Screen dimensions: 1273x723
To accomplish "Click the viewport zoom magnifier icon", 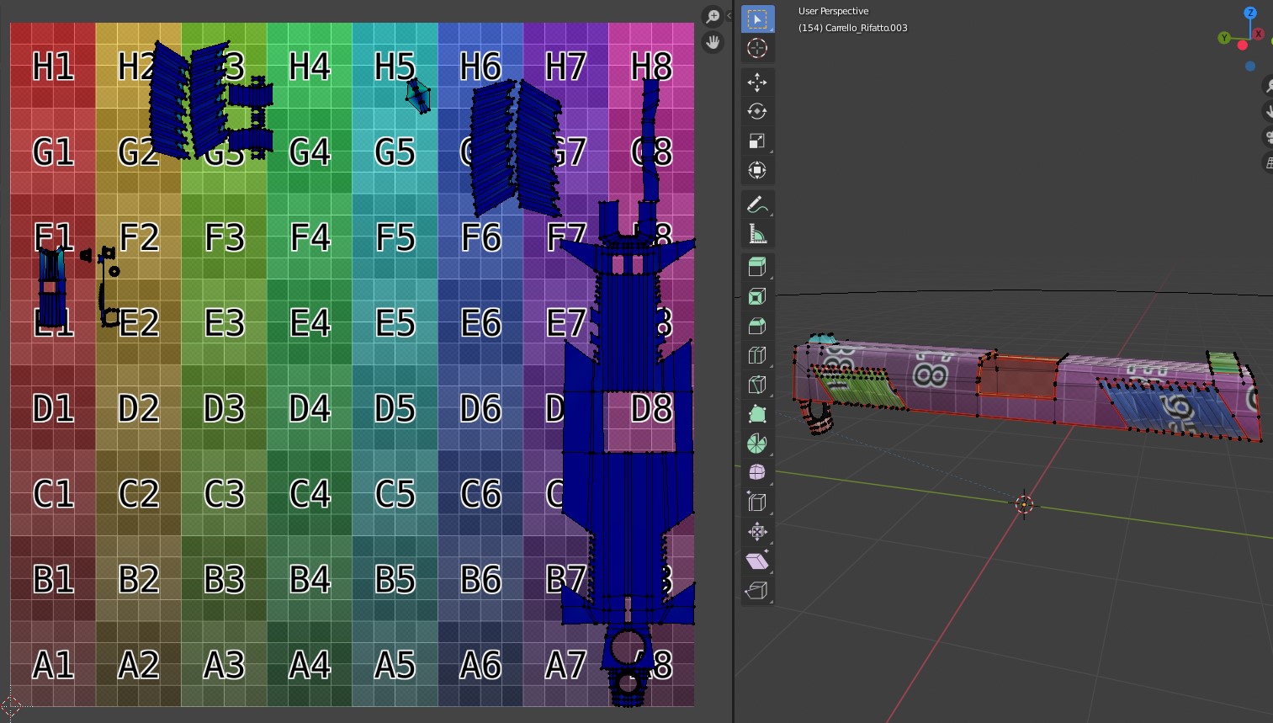I will [1268, 86].
